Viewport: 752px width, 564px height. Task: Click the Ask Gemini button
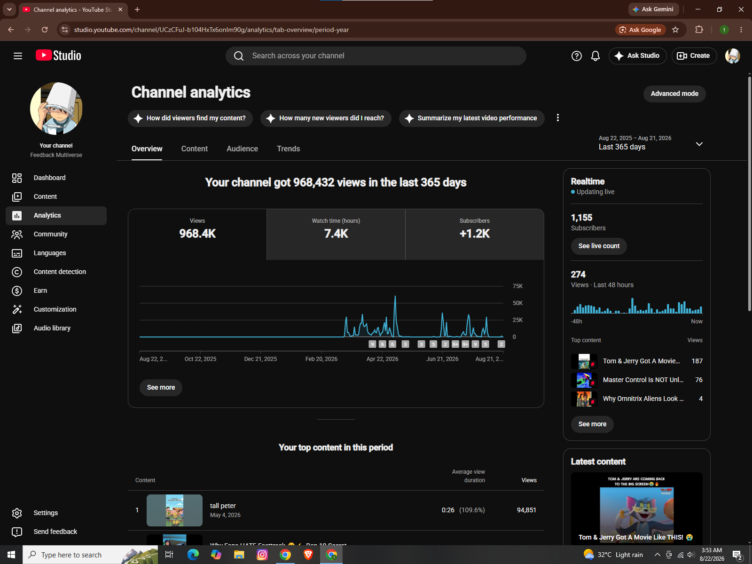pos(653,9)
